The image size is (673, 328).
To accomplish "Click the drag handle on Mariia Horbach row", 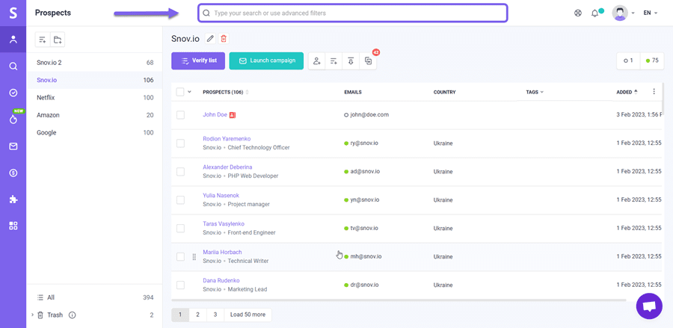I will pyautogui.click(x=194, y=256).
